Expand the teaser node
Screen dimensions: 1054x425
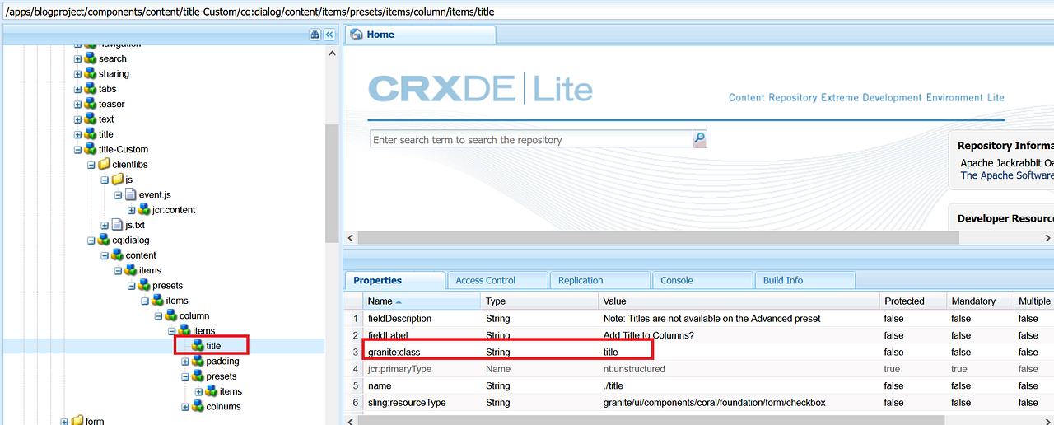pyautogui.click(x=77, y=104)
